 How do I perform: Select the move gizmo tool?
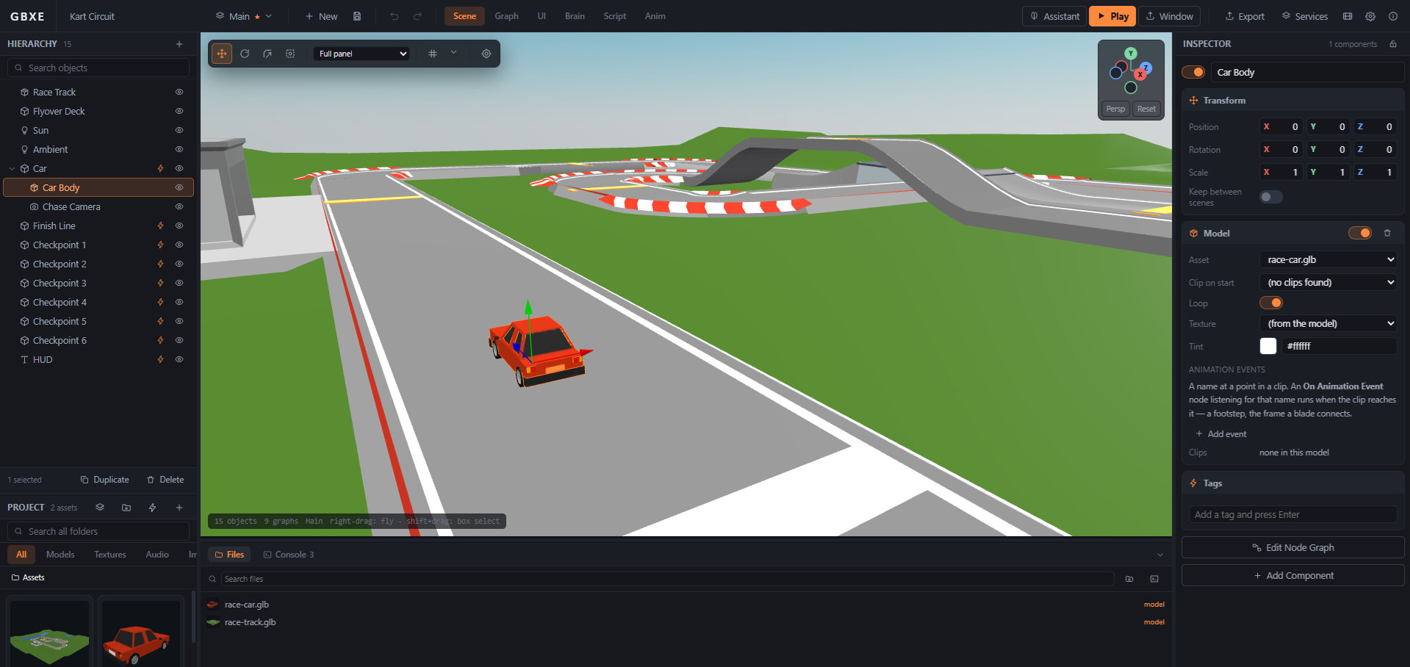point(221,54)
